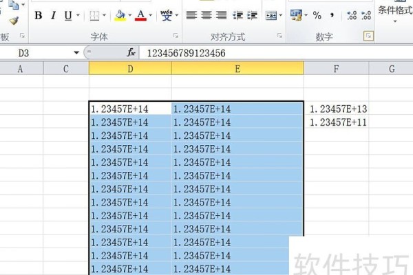Click the Copy icon
413x275 pixels.
click(x=14, y=5)
